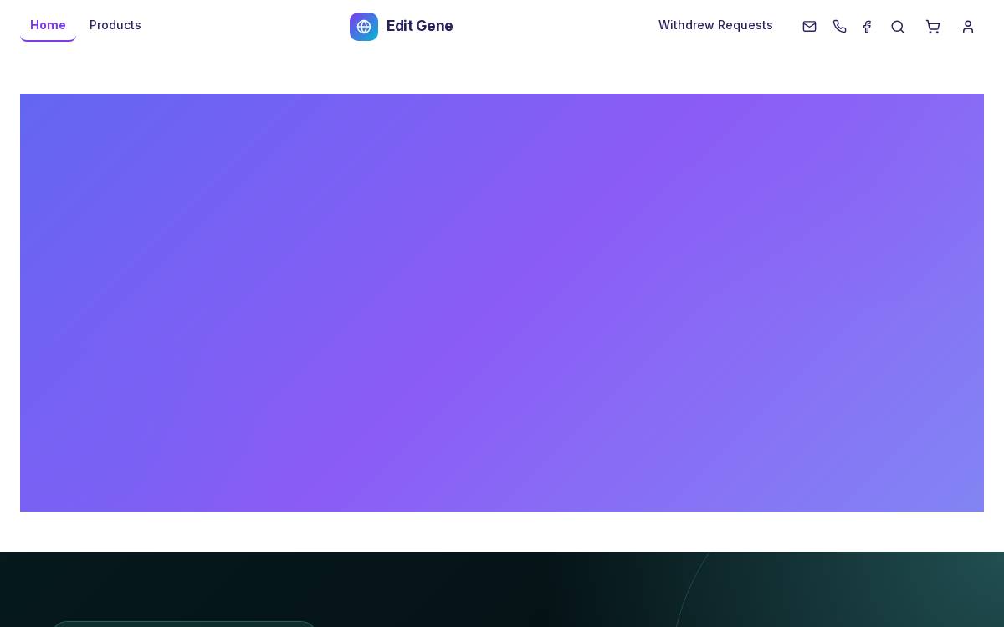This screenshot has width=1004, height=627.
Task: Click the purple gradient hero banner
Action: 502,303
